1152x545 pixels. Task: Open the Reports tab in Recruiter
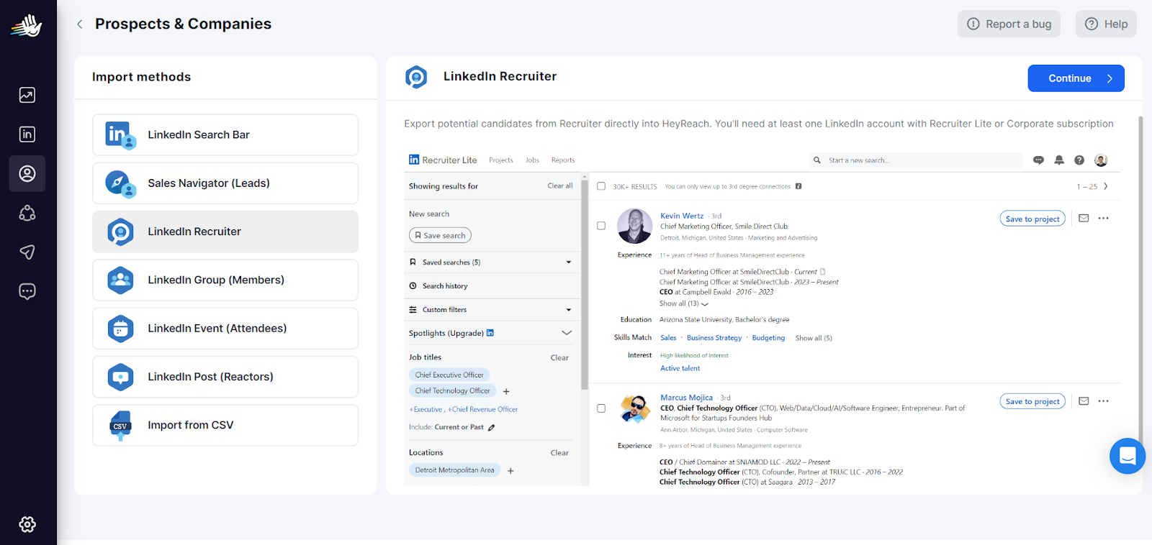pyautogui.click(x=563, y=160)
